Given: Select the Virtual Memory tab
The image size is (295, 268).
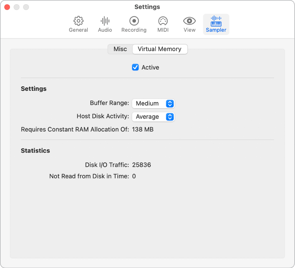Looking at the screenshot, I should [x=159, y=49].
